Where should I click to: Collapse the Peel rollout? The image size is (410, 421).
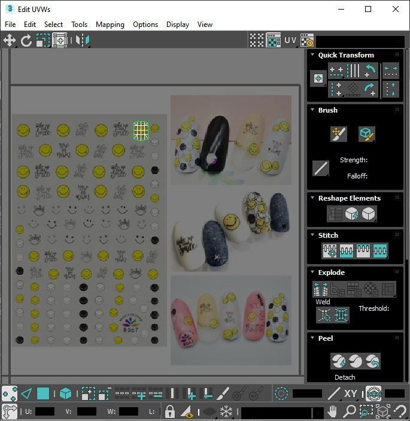[312, 338]
